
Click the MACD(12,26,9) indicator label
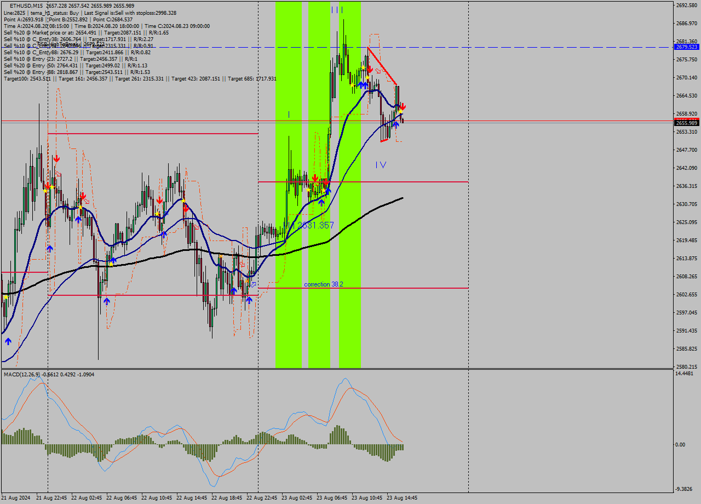click(20, 374)
